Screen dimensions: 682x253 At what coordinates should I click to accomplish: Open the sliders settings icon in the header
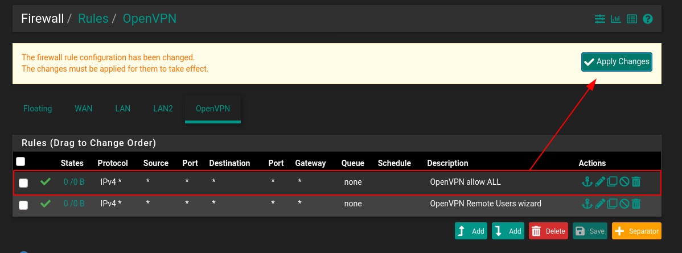[600, 19]
